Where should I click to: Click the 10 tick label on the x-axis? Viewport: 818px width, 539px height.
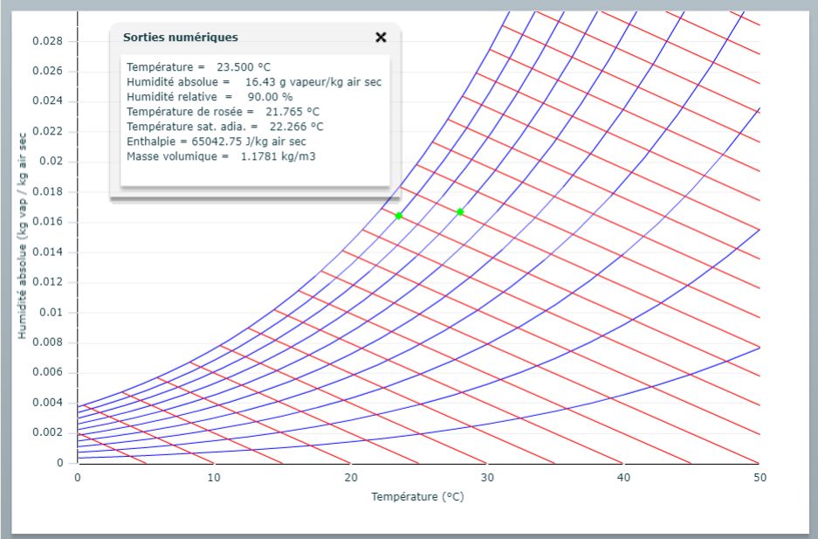pos(214,477)
